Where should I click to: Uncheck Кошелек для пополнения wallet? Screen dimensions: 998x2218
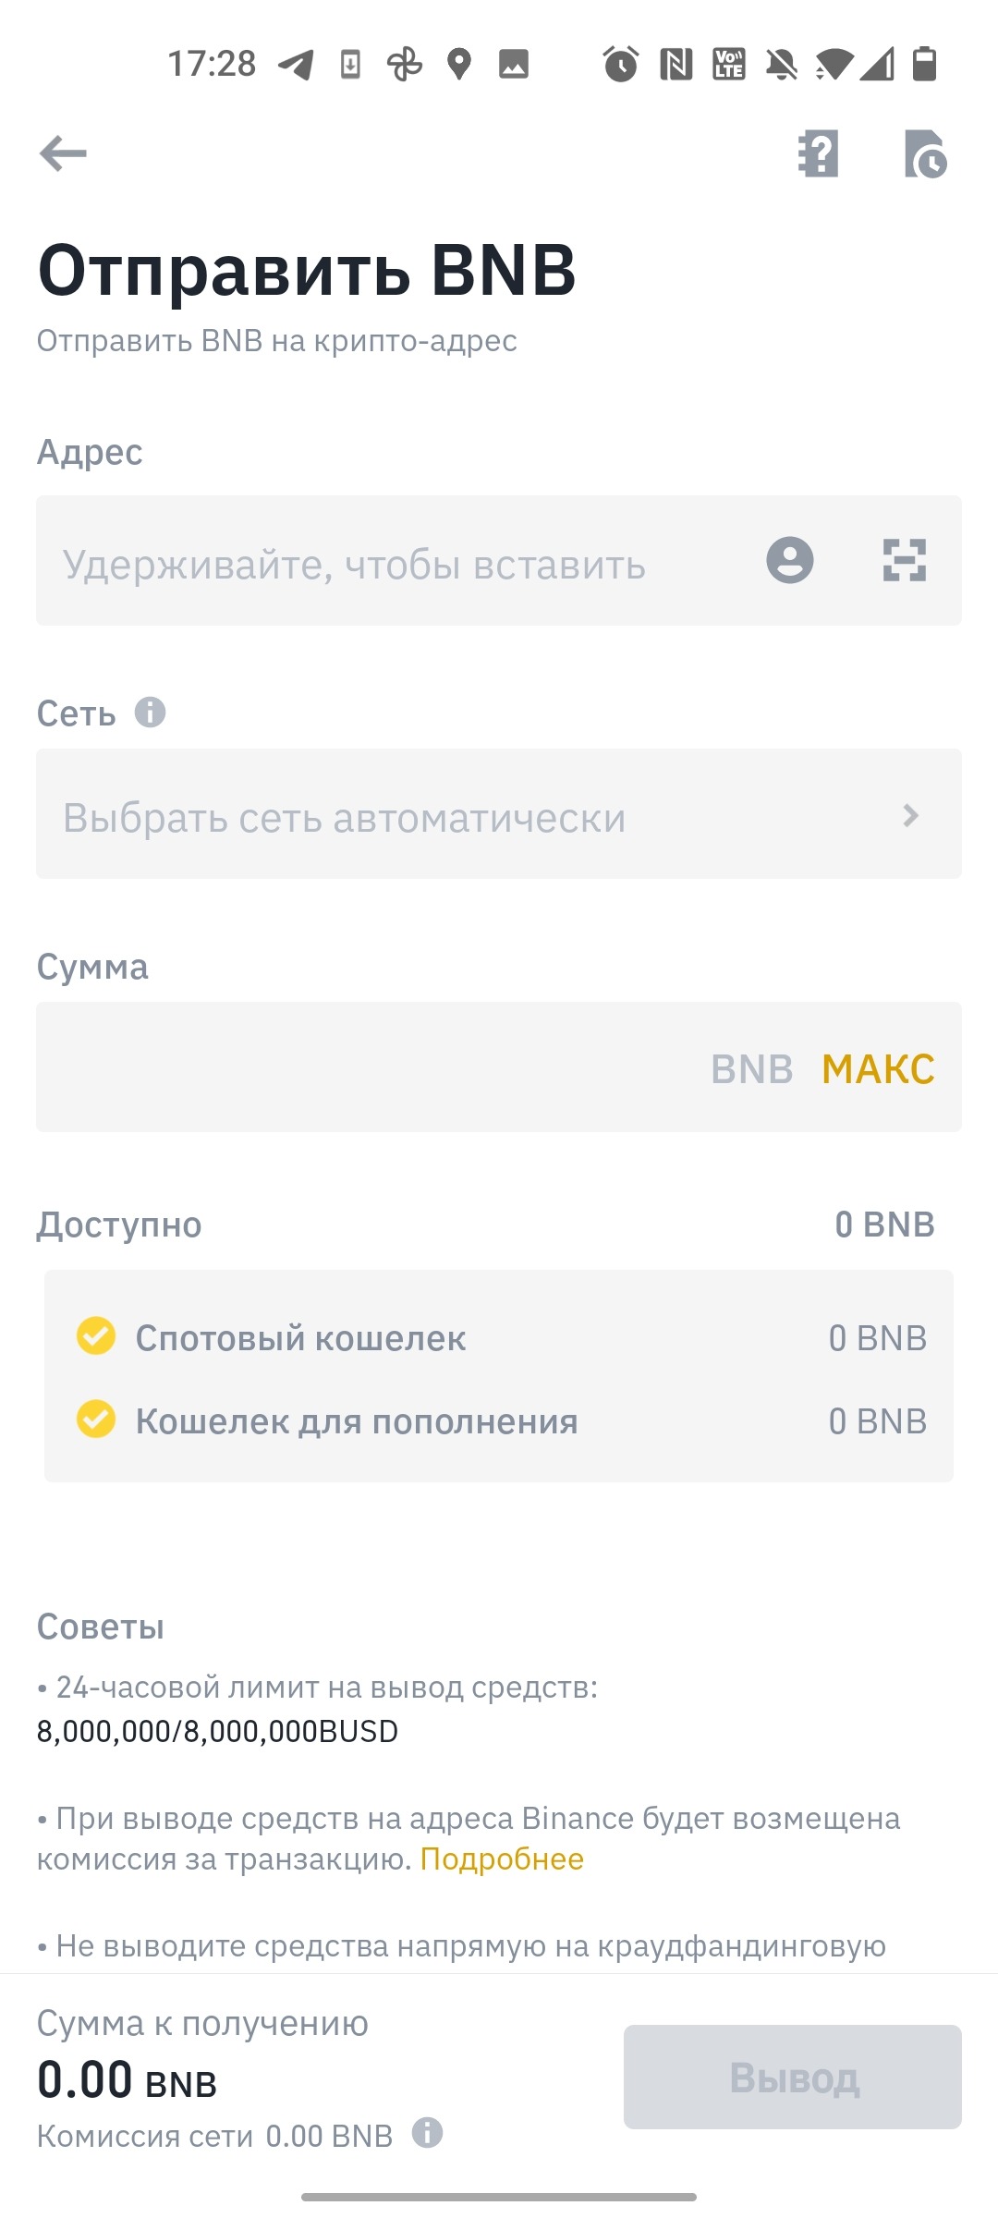96,1420
